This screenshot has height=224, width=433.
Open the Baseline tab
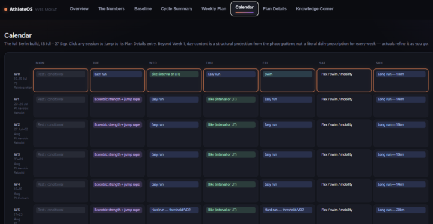143,9
